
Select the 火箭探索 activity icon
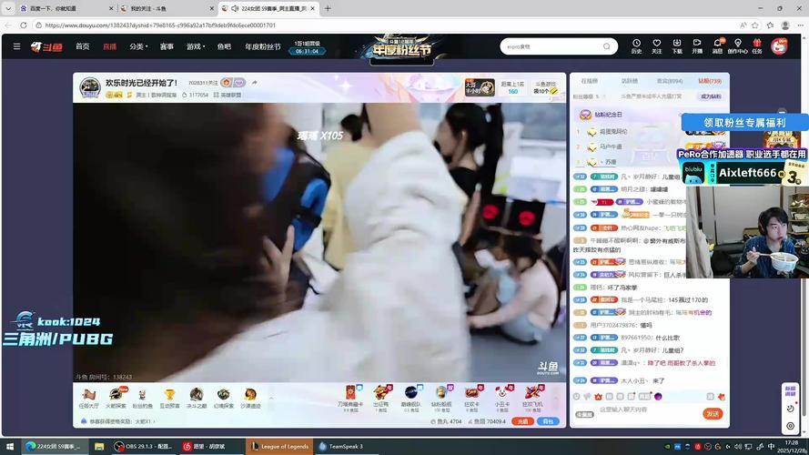pyautogui.click(x=116, y=397)
